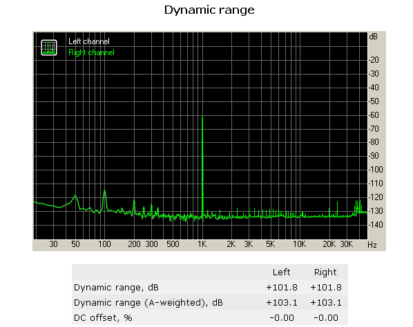This screenshot has width=413, height=327.
Task: Click the 5K frequency axis label
Action: [270, 244]
